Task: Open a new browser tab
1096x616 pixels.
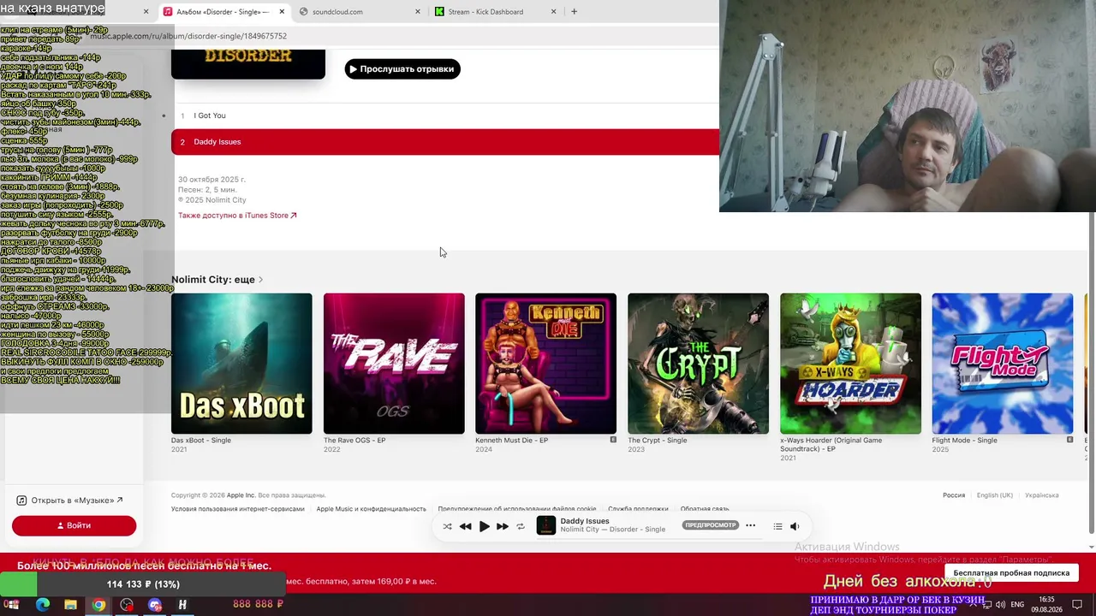Action: point(574,12)
